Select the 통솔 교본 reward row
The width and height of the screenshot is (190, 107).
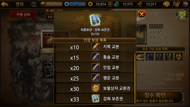(x=95, y=57)
